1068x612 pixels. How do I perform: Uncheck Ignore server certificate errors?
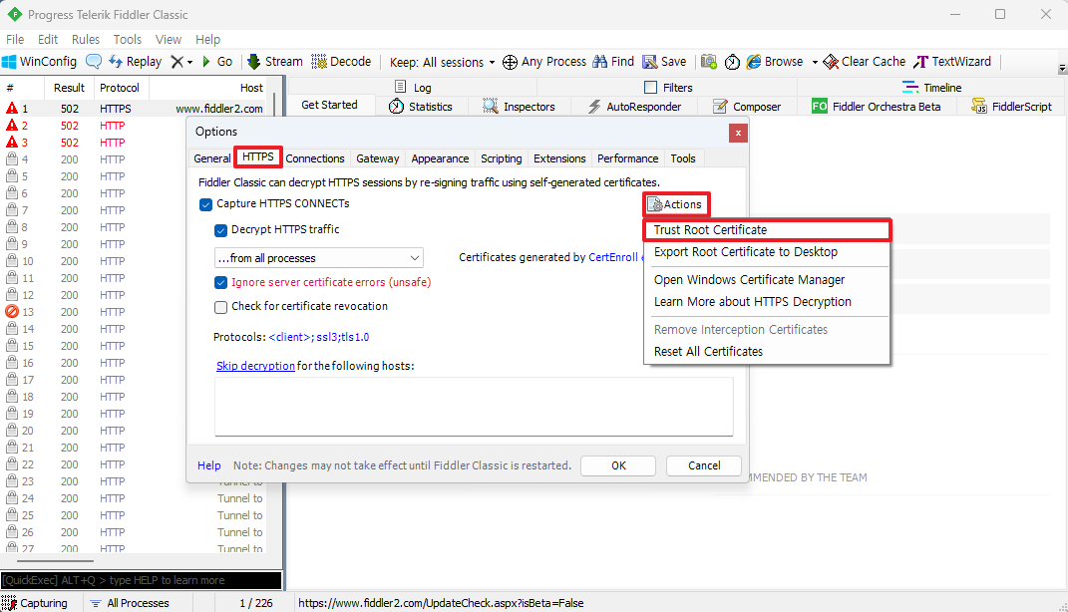220,282
